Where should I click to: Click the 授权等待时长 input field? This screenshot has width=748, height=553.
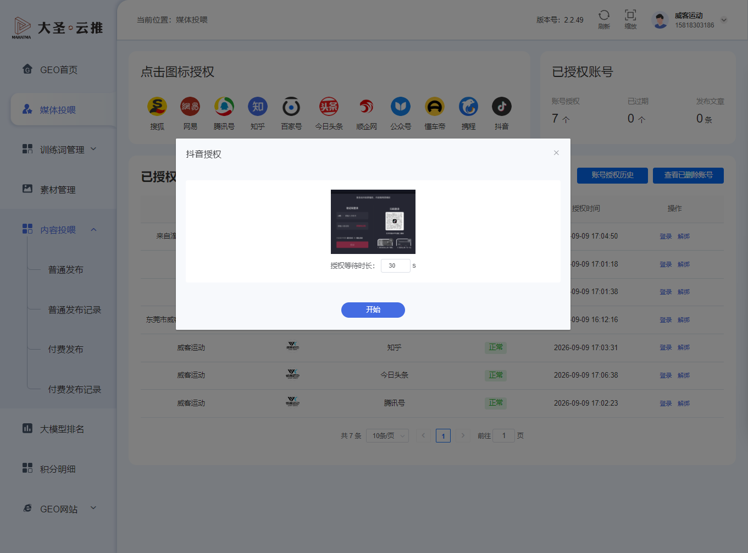tap(396, 266)
